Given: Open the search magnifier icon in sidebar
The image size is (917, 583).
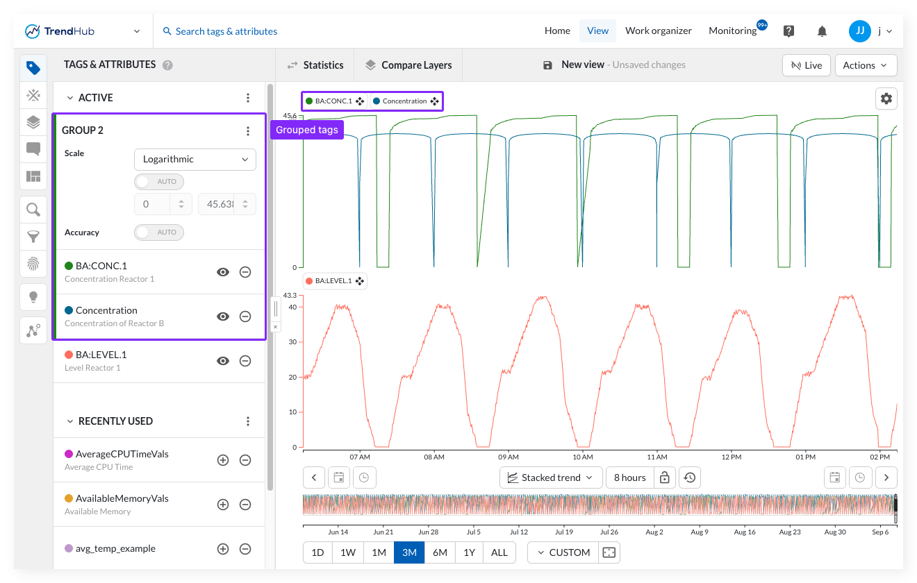Looking at the screenshot, I should coord(33,210).
